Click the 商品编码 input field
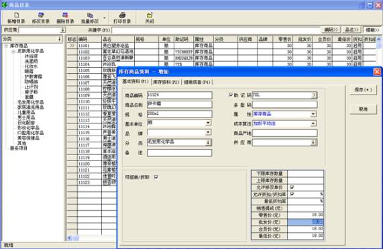Image resolution: width=383 pixels, height=249 pixels. pos(180,95)
